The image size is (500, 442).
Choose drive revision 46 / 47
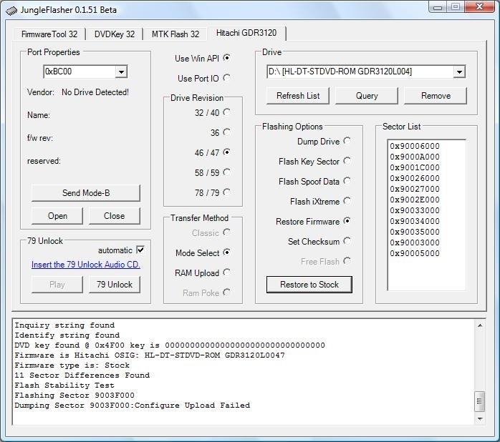[227, 152]
